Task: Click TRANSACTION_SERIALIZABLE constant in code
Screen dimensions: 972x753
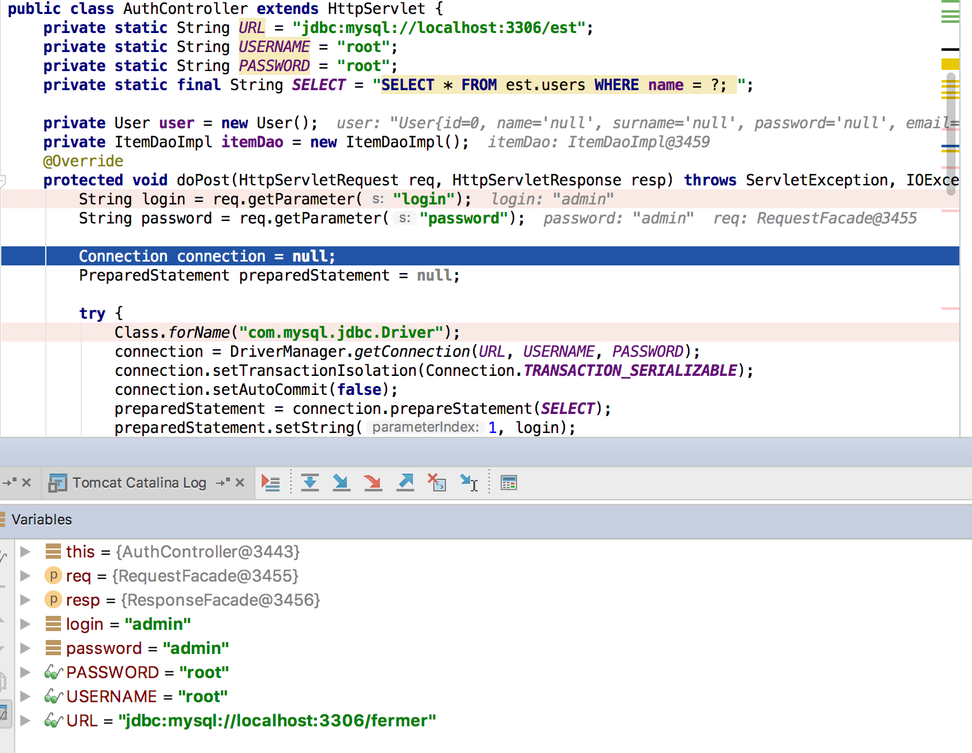Action: tap(630, 370)
